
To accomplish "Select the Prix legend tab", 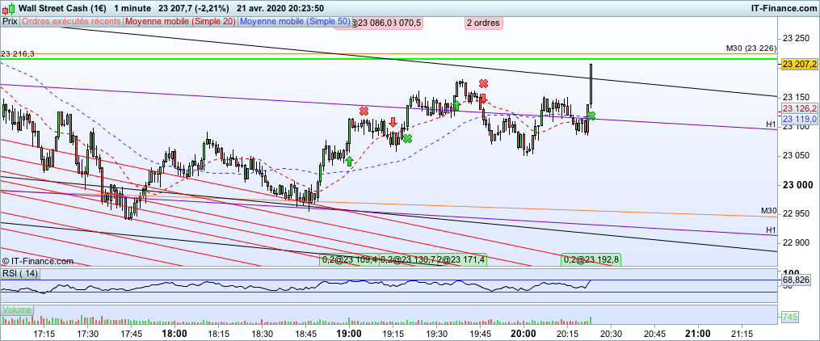I will click(10, 22).
